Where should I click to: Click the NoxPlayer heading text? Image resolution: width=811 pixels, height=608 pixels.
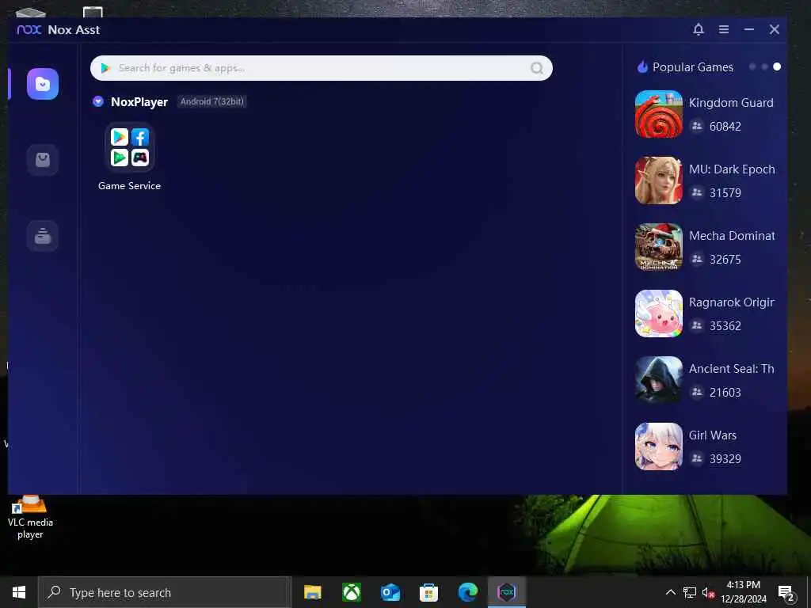tap(139, 102)
